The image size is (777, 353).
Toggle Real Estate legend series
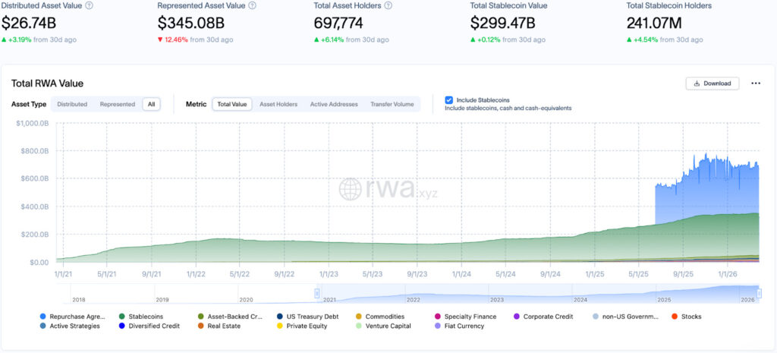point(219,326)
